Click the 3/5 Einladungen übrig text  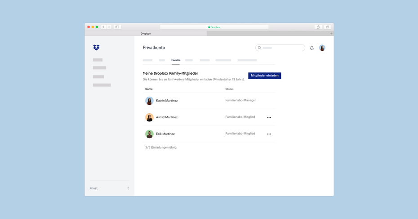(161, 147)
